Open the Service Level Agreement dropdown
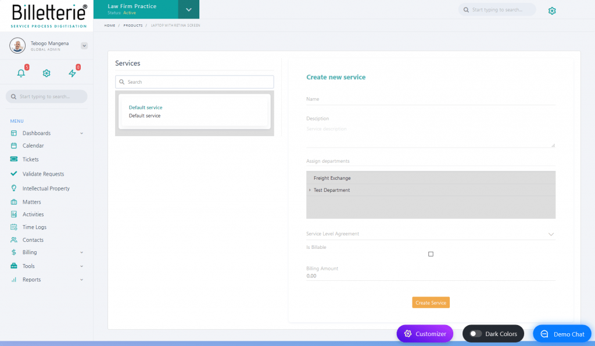Image resolution: width=595 pixels, height=346 pixels. click(551, 233)
